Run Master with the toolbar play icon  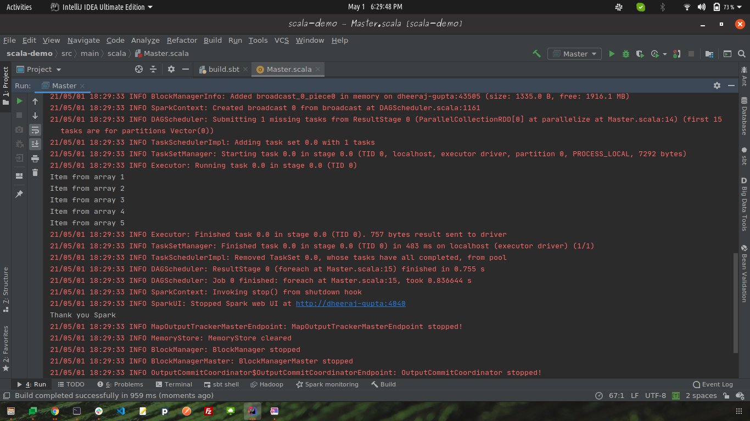(x=612, y=54)
